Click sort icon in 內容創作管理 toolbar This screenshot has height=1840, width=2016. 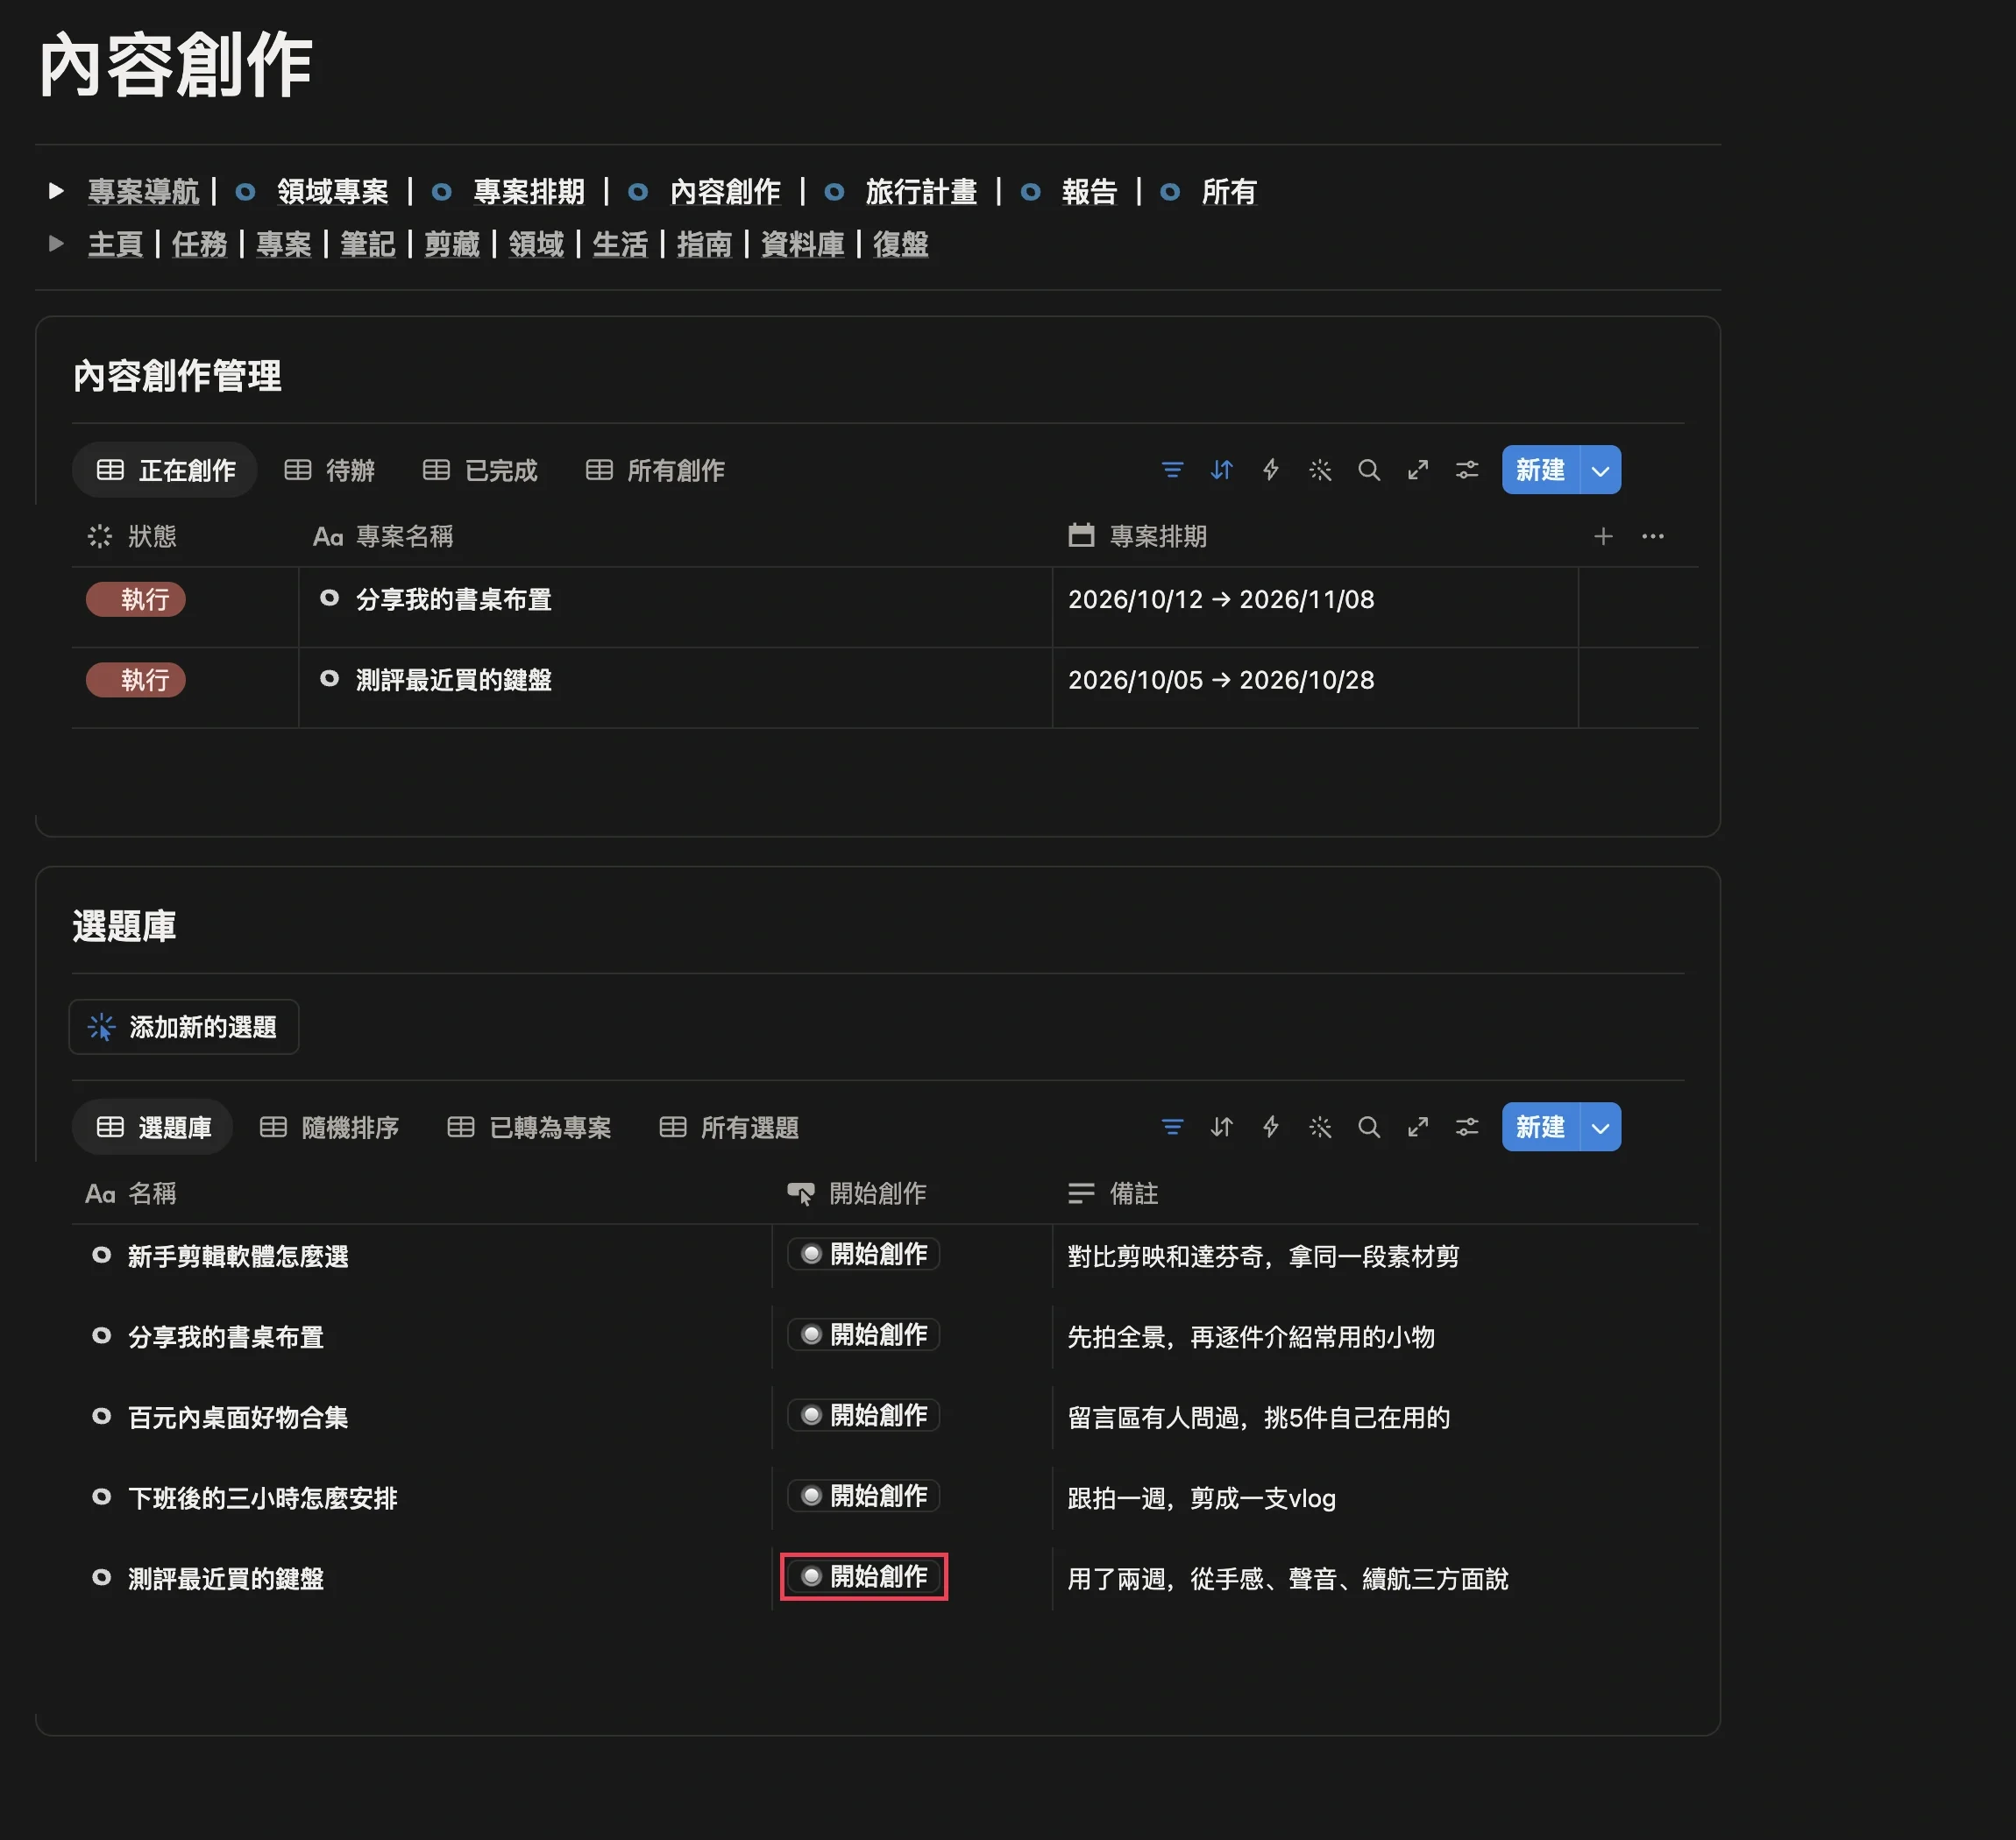1221,470
